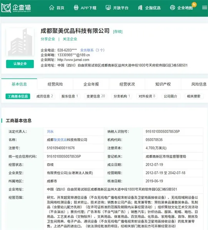The image size is (208, 230).
Task: Select the 相关搜索 sub-tab
Action: [194, 96]
